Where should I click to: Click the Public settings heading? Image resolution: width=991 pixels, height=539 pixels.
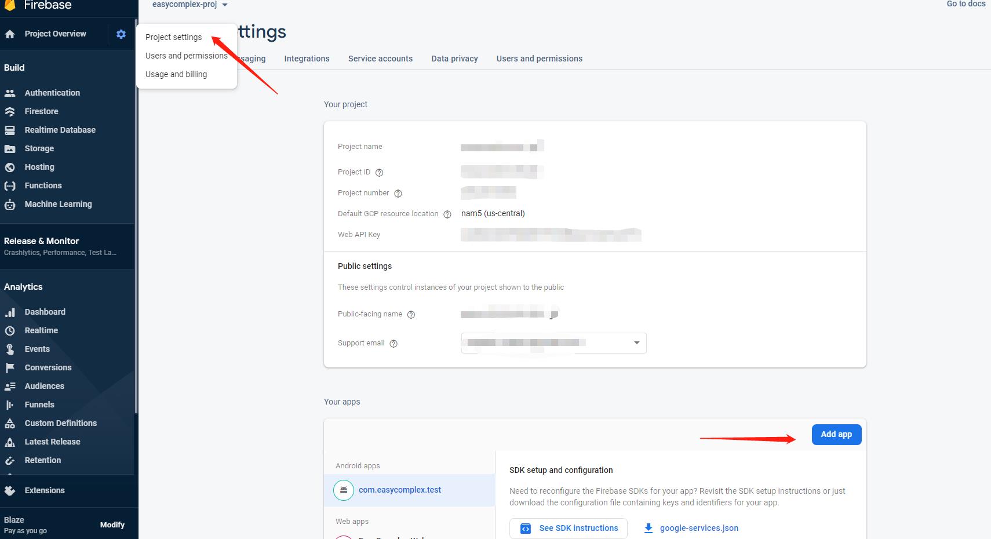tap(365, 266)
